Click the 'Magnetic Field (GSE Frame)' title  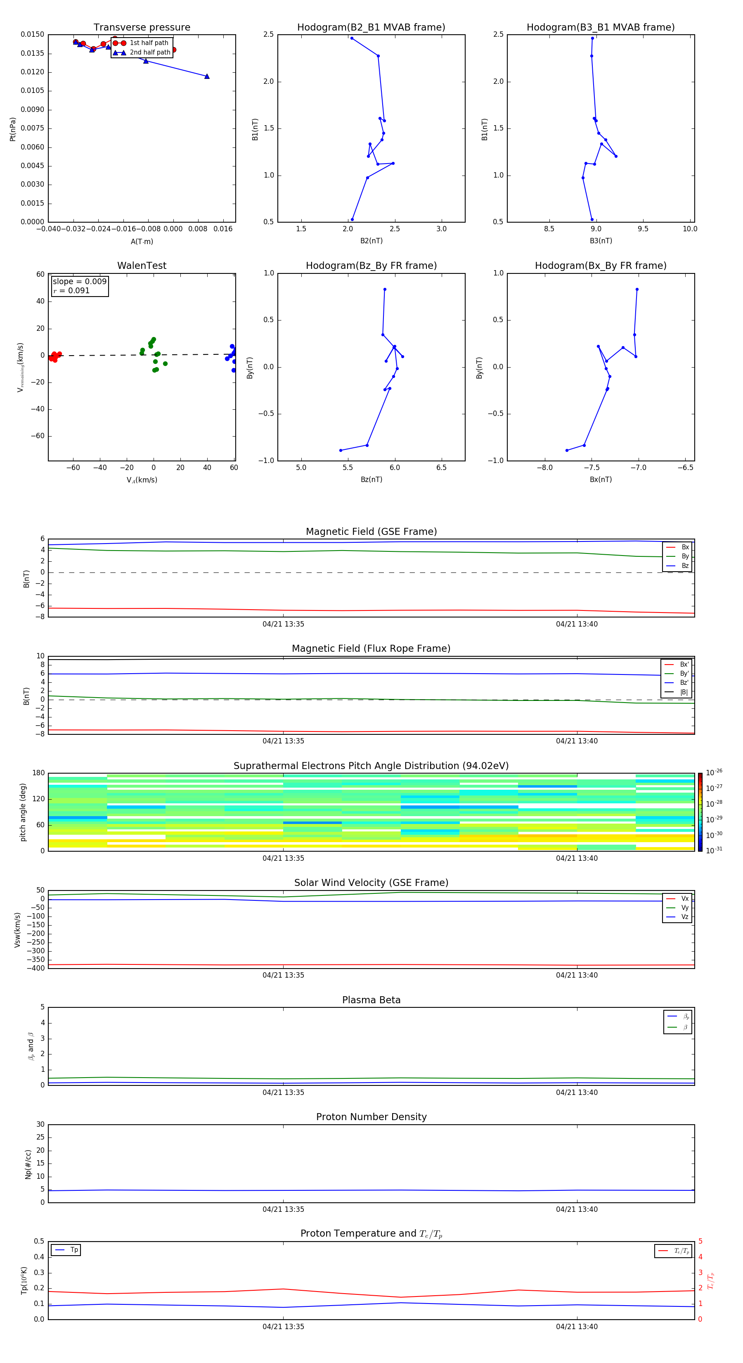pyautogui.click(x=371, y=531)
